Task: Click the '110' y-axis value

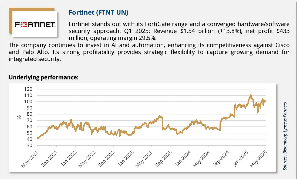Action: tap(28, 95)
